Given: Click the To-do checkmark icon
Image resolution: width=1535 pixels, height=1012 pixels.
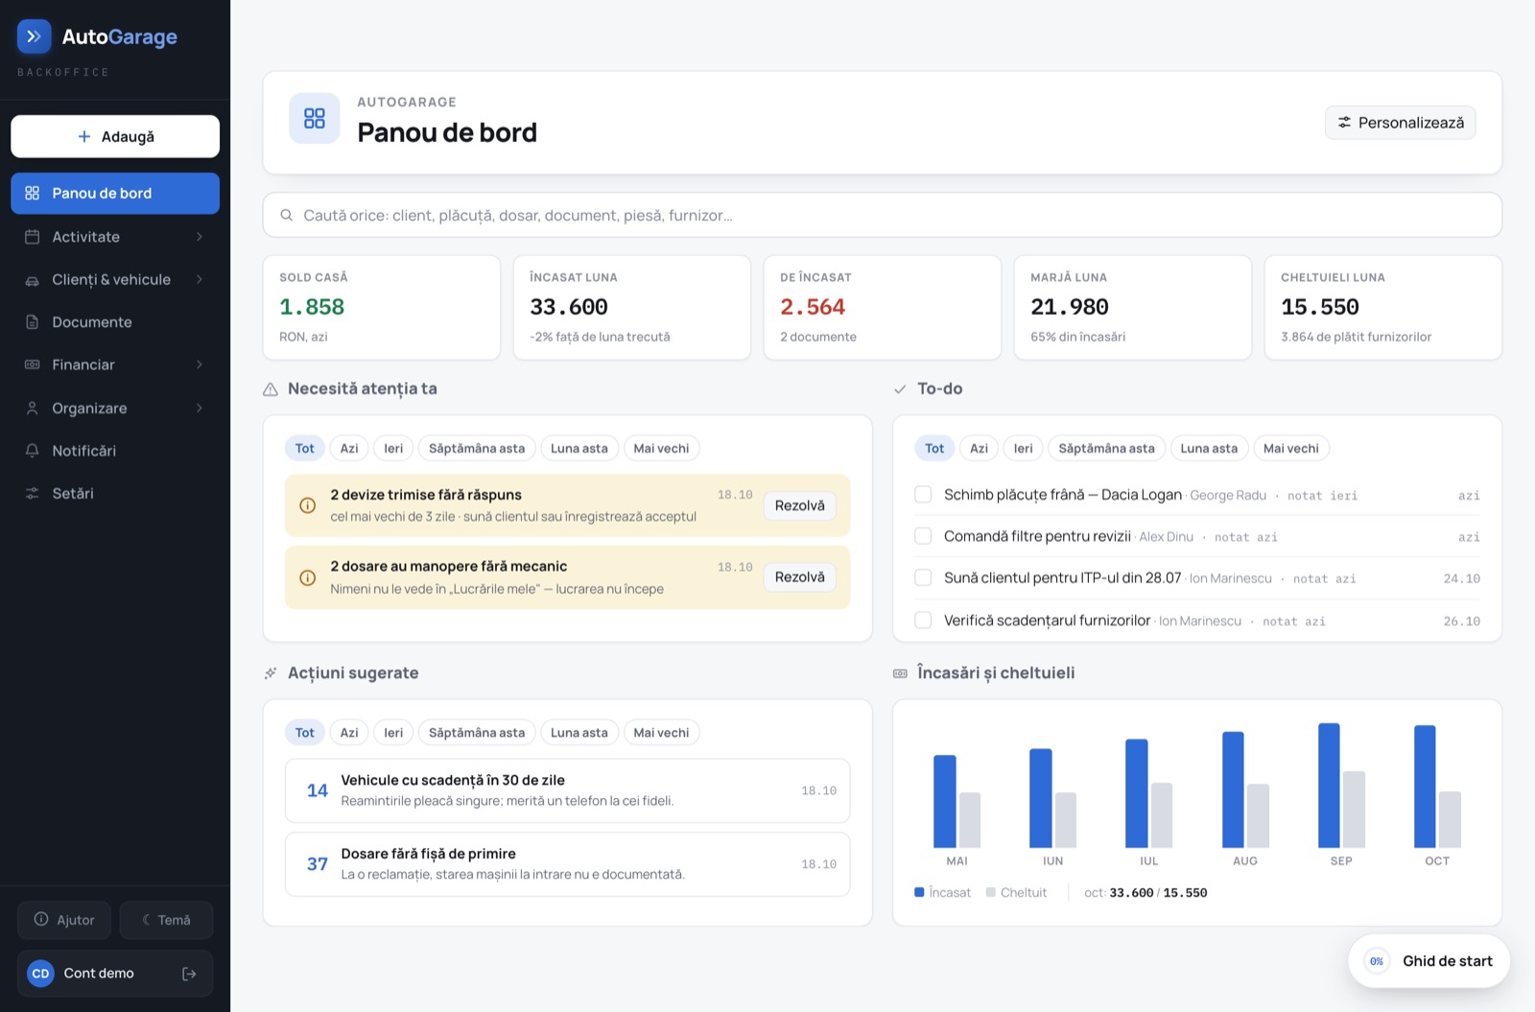Looking at the screenshot, I should [900, 389].
